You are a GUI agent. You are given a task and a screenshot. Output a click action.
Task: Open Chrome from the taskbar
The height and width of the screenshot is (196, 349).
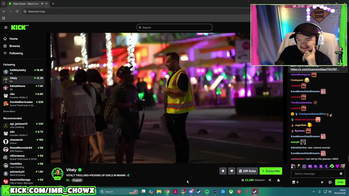(167, 192)
